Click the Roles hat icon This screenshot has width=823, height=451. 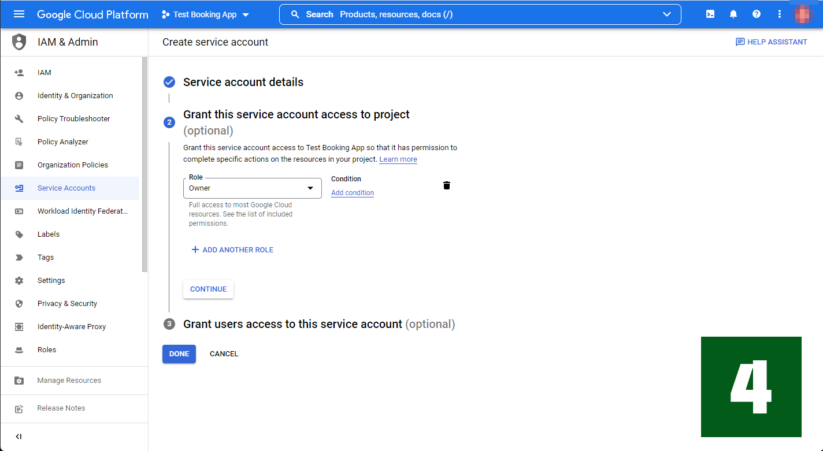[x=19, y=350]
